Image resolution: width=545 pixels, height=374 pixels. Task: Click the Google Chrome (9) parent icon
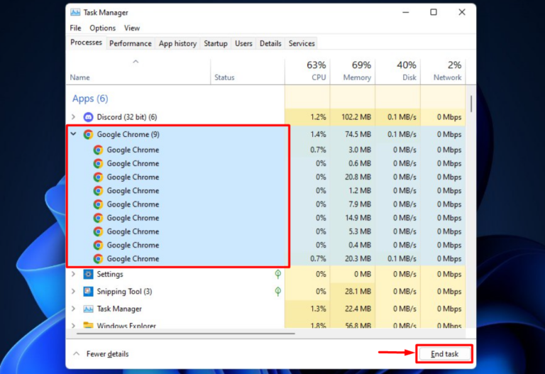[x=88, y=135]
